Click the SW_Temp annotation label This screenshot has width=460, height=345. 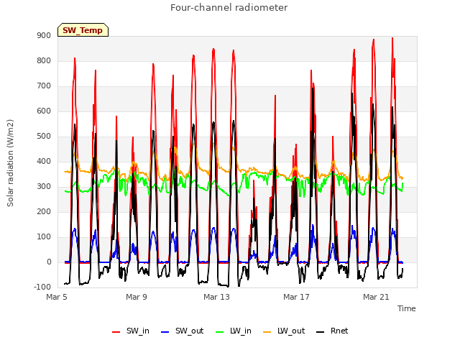coord(83,30)
